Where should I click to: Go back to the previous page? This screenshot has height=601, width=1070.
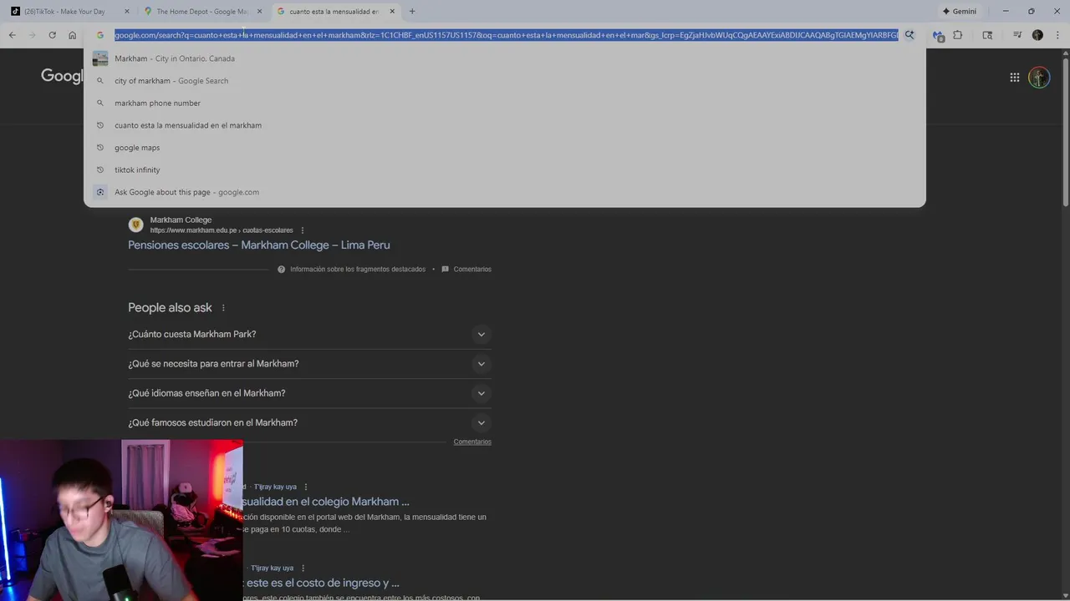point(12,35)
